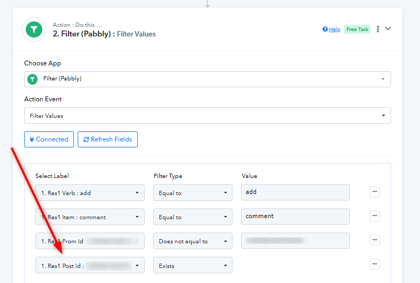Click the 'Choose App' label

click(43, 63)
